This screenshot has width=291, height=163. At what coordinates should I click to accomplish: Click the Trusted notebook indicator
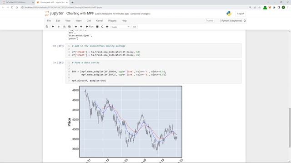click(210, 21)
